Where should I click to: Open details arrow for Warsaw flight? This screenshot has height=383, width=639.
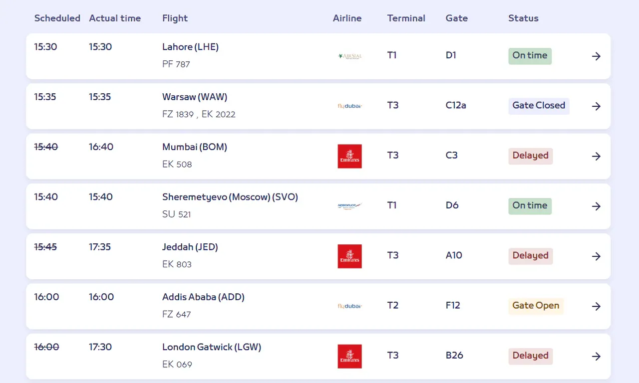click(596, 106)
